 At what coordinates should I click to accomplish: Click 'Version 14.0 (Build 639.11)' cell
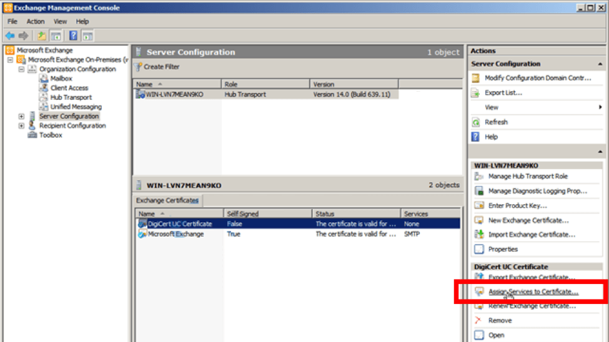tap(352, 94)
